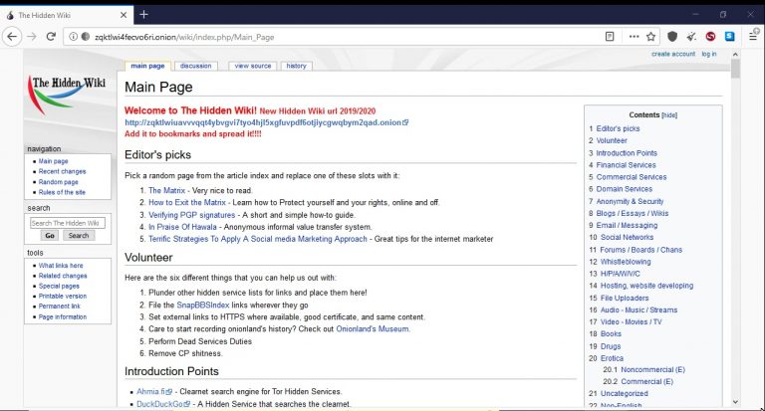Image resolution: width=765 pixels, height=411 pixels.
Task: Close The Hidden Wiki tab
Action: 124,15
